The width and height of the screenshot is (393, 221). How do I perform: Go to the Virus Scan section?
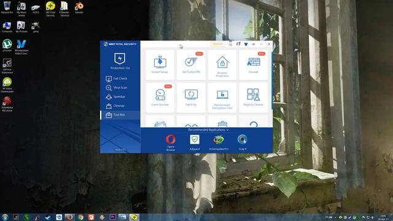(x=120, y=87)
